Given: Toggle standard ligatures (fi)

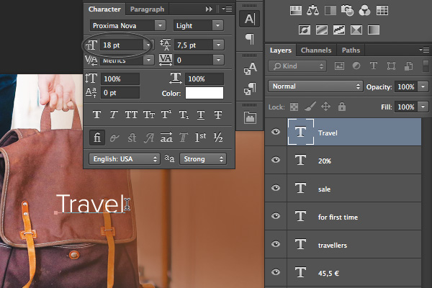Looking at the screenshot, I should pyautogui.click(x=97, y=138).
